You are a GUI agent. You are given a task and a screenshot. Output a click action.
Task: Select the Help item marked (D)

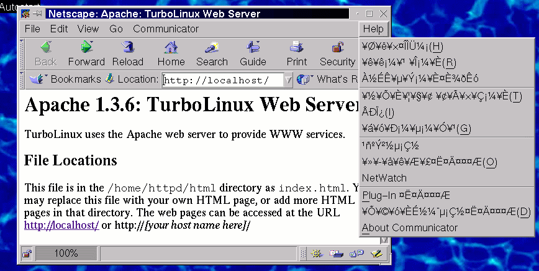pos(446,211)
